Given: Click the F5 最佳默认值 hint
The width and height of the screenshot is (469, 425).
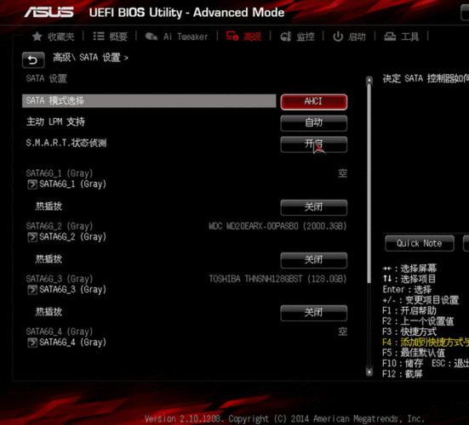Looking at the screenshot, I should pos(414,353).
